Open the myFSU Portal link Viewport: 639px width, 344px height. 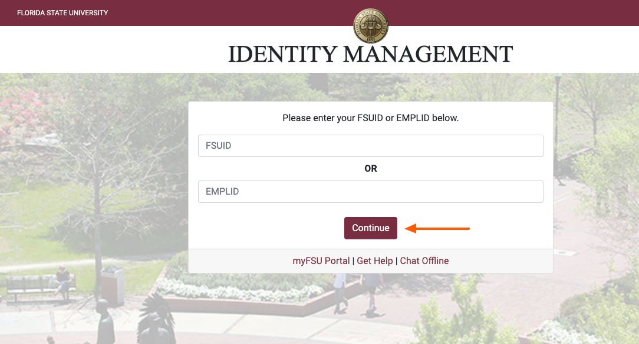point(321,260)
